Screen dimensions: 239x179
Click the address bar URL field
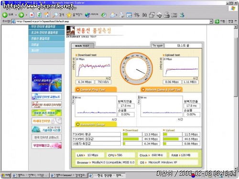(x=111, y=21)
